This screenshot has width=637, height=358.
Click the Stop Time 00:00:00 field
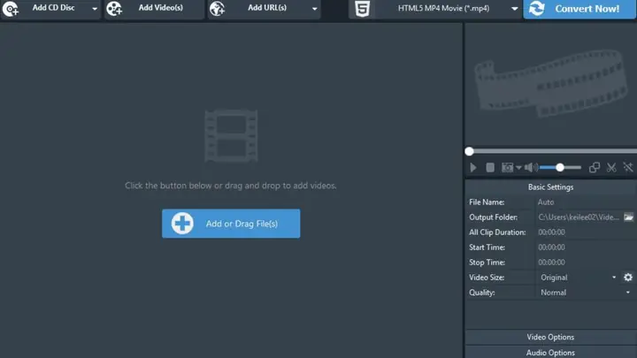point(585,263)
